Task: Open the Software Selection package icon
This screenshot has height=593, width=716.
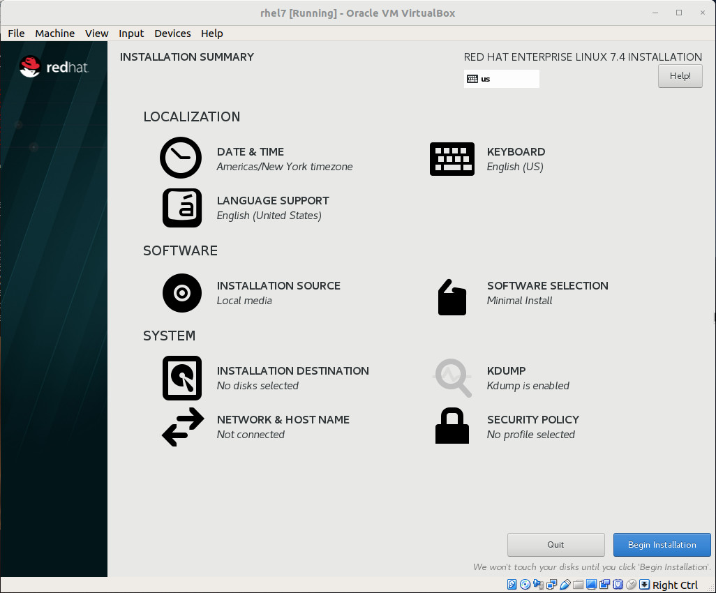Action: pyautogui.click(x=452, y=297)
